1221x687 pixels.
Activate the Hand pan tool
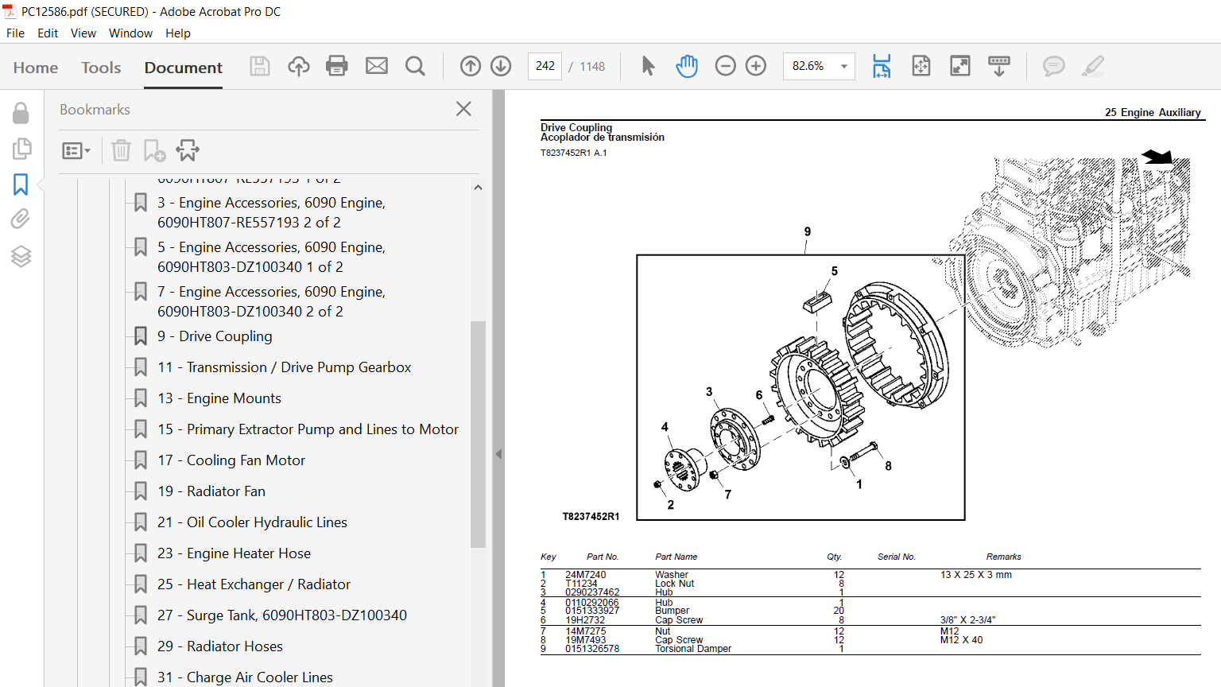click(687, 66)
